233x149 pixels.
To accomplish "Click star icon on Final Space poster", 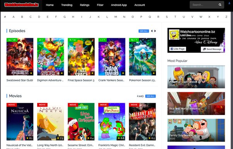I will coord(93,73).
